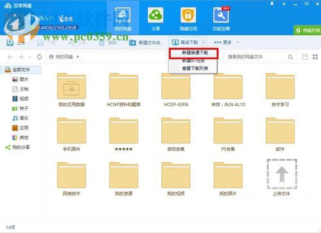Select 音乐 category in sidebar
Image resolution: width=321 pixels, height=233 pixels.
[x=21, y=118]
